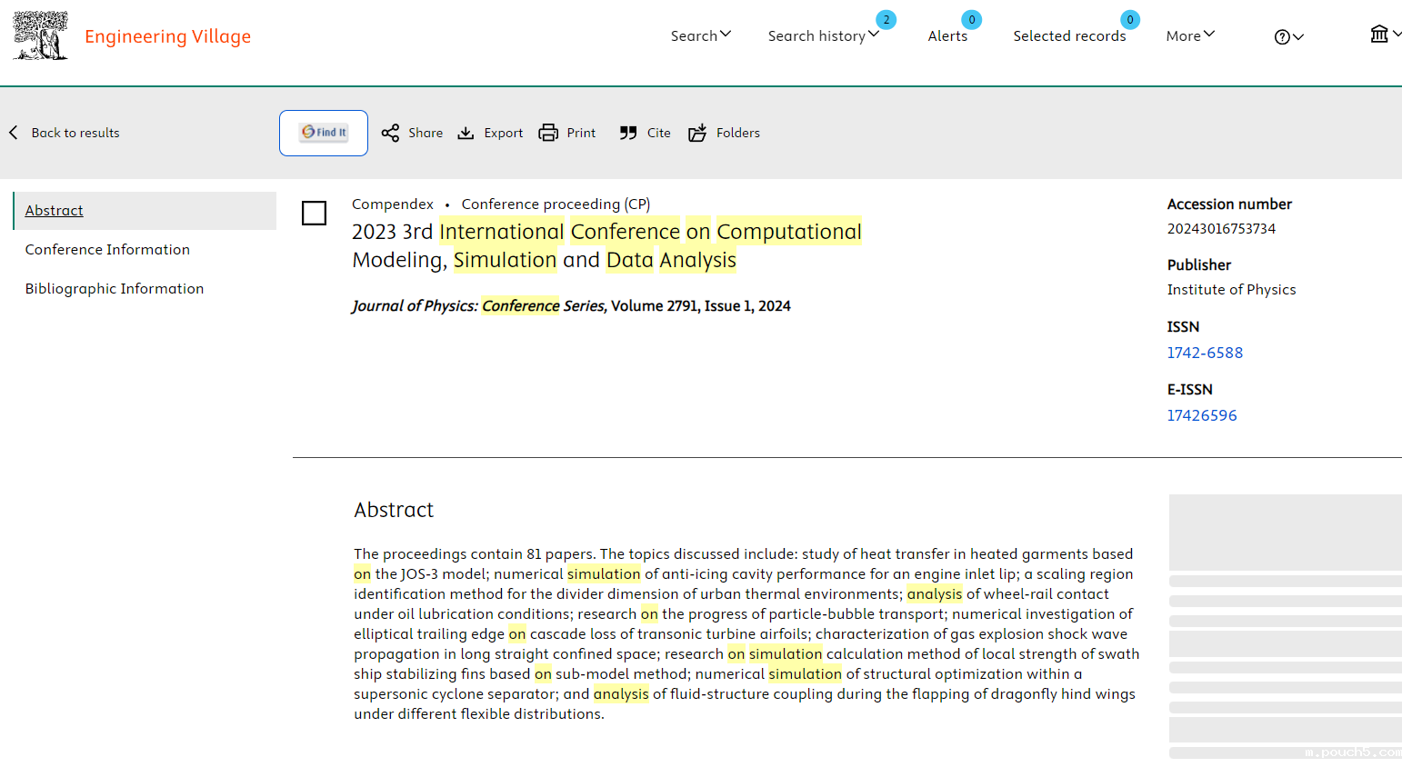Viewport: 1402px width, 767px height.
Task: Jump to Bibliographic Information section
Action: [115, 288]
